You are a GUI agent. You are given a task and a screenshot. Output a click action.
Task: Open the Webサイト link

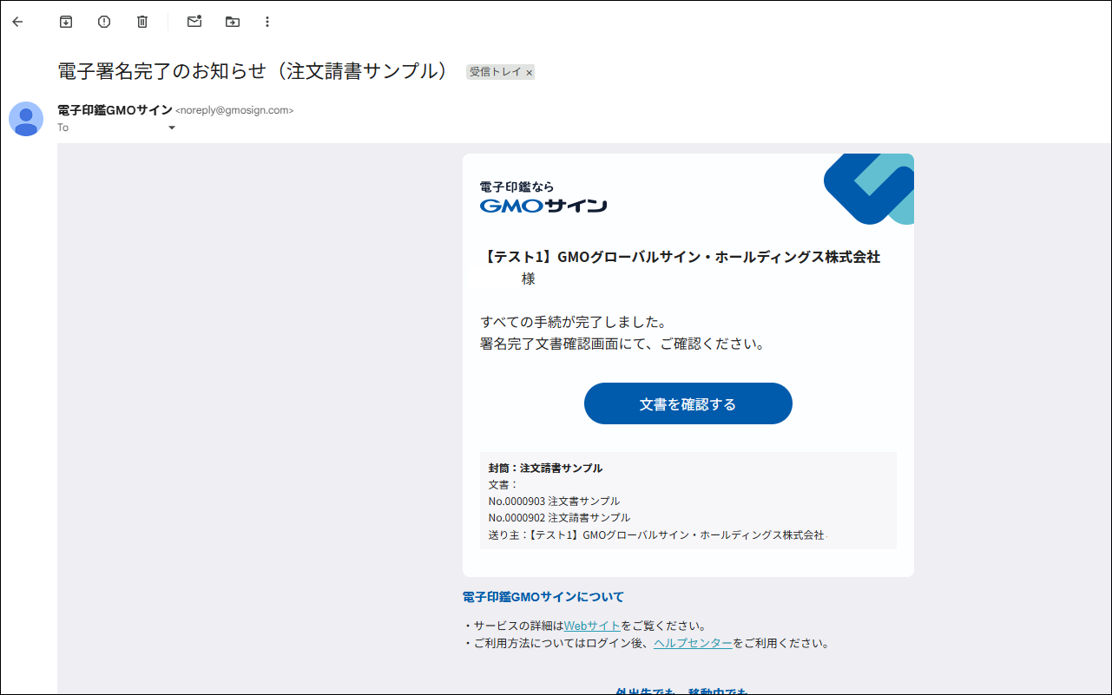pos(593,625)
